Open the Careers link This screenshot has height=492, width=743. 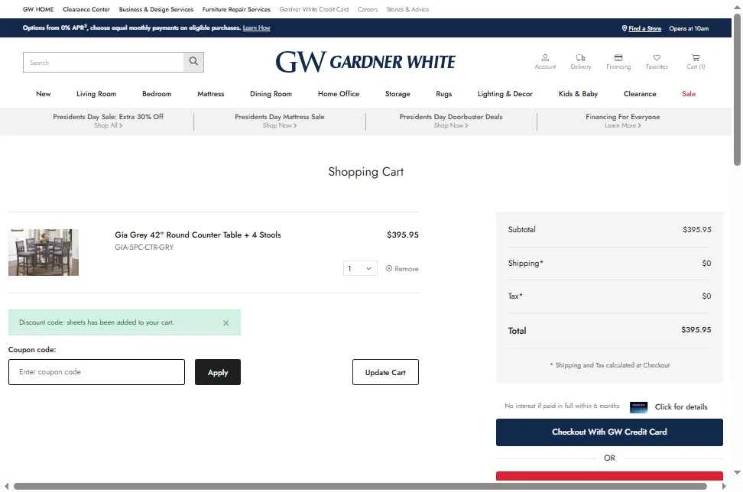[x=368, y=9]
